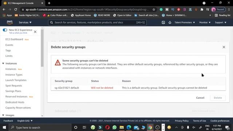Open Cookie preferences link
The image size is (233, 131).
[x=220, y=121]
